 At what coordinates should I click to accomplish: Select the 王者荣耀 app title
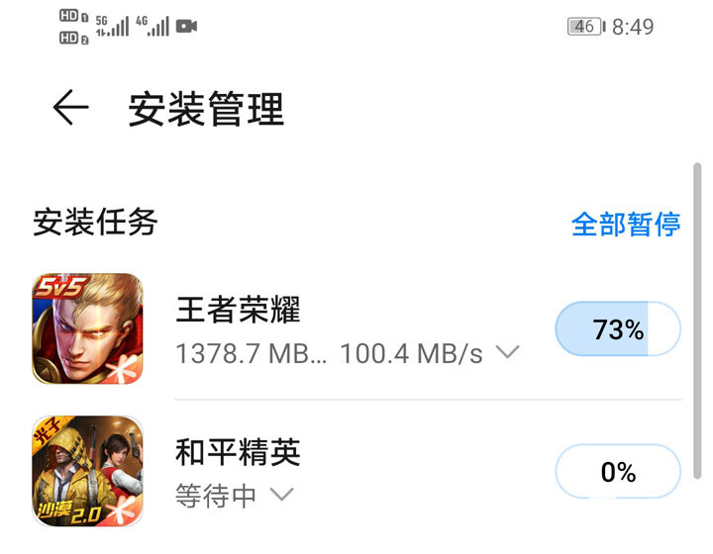point(238,310)
